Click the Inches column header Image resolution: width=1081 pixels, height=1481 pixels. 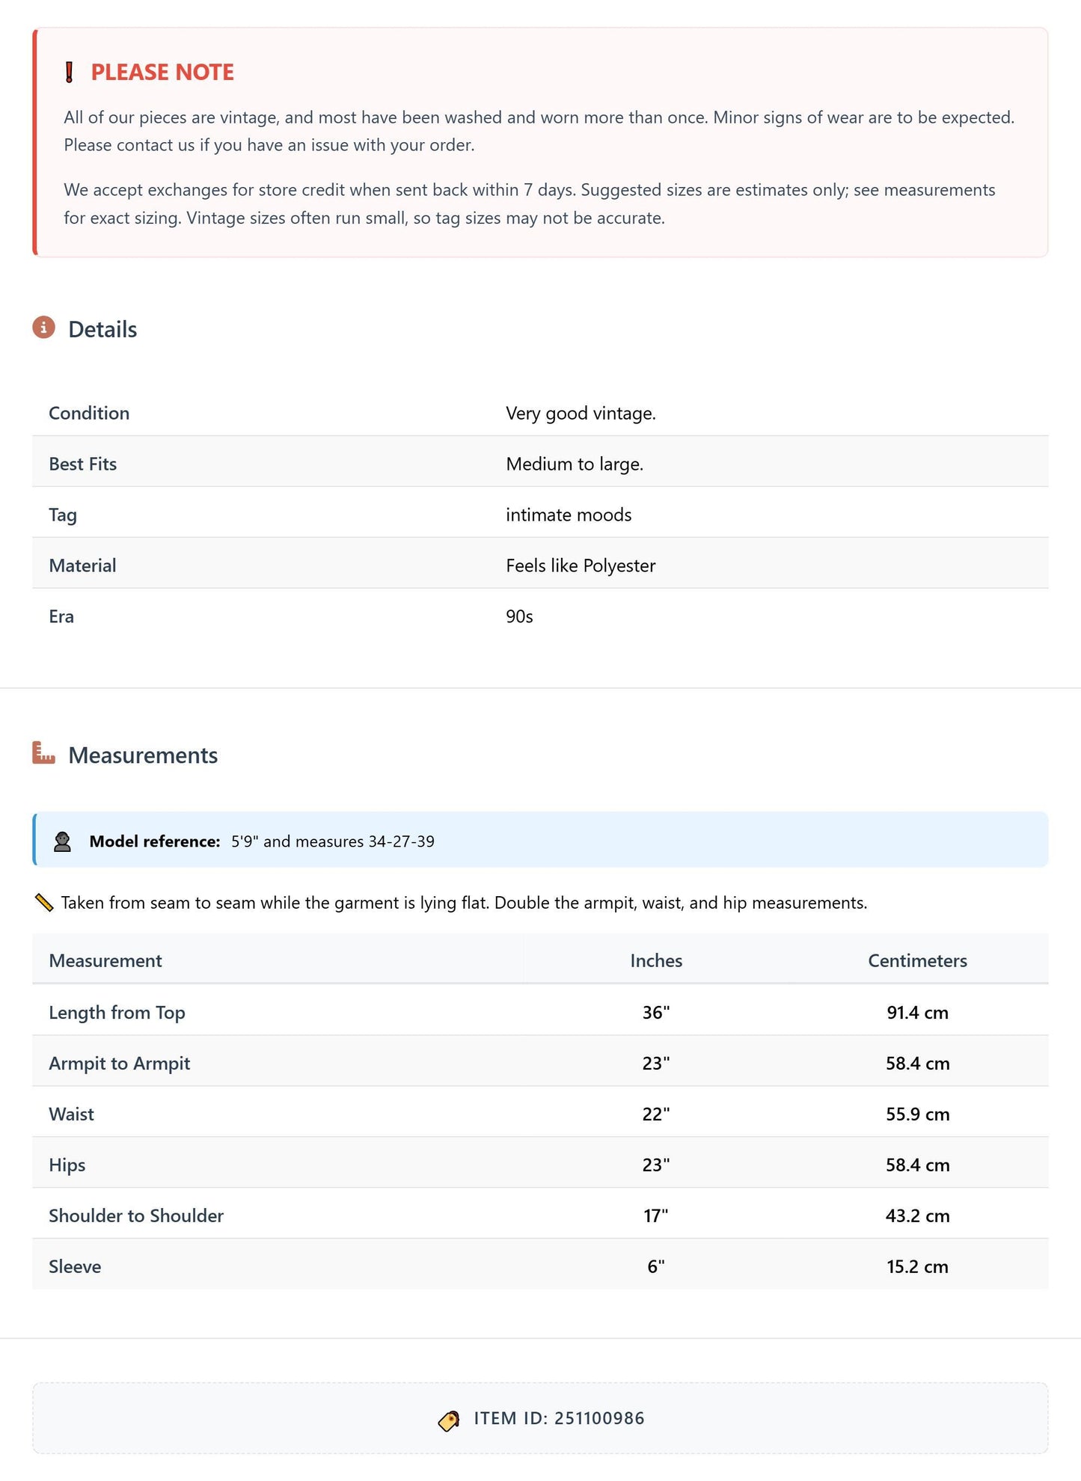(x=656, y=960)
